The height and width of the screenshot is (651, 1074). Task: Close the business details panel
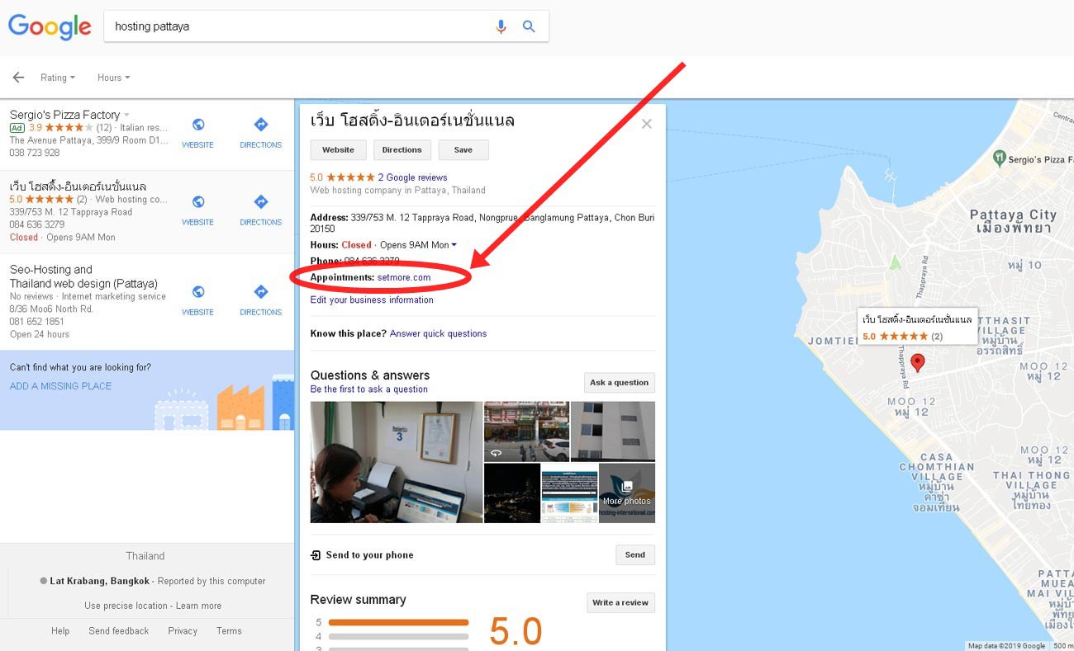(647, 124)
